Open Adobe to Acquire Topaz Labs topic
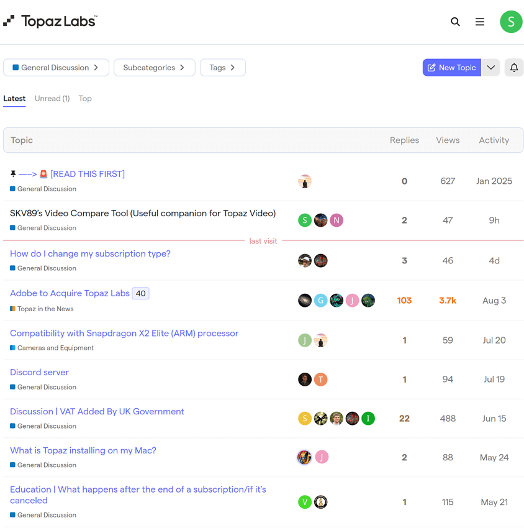524x528 pixels. (x=70, y=293)
